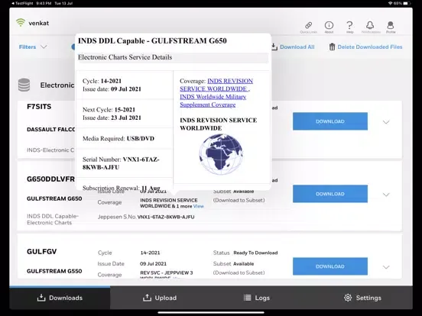The image size is (422, 316).
Task: Select the GULFGV heading
Action: [x=42, y=252]
